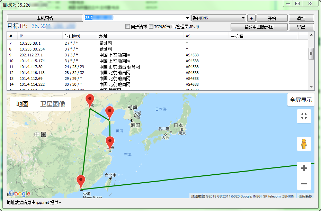Click the plus button beside DNS
321x211 pixels.
tap(251, 18)
